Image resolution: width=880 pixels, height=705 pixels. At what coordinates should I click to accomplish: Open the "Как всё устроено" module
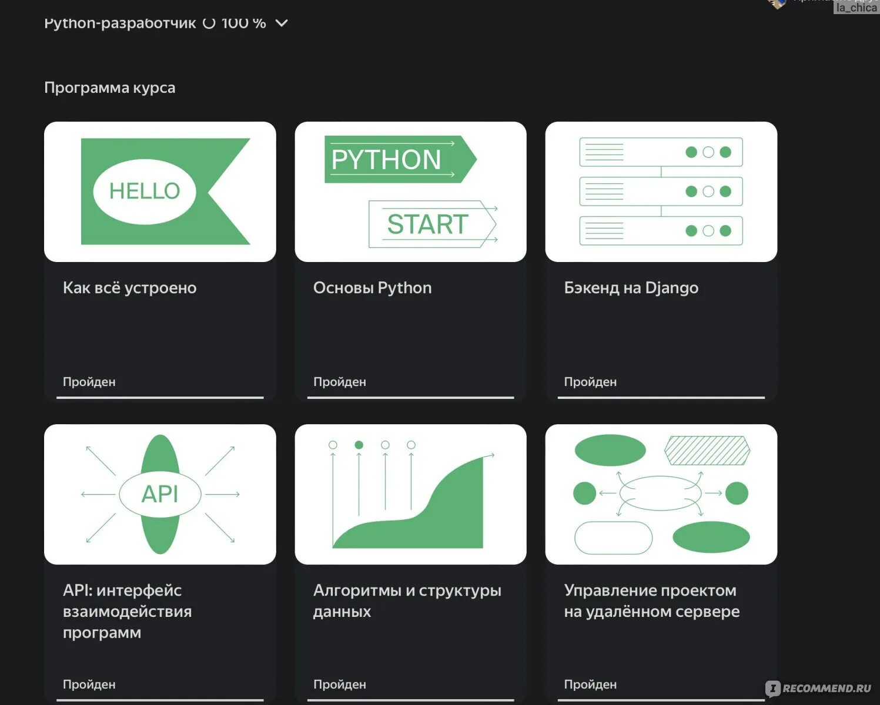point(129,288)
